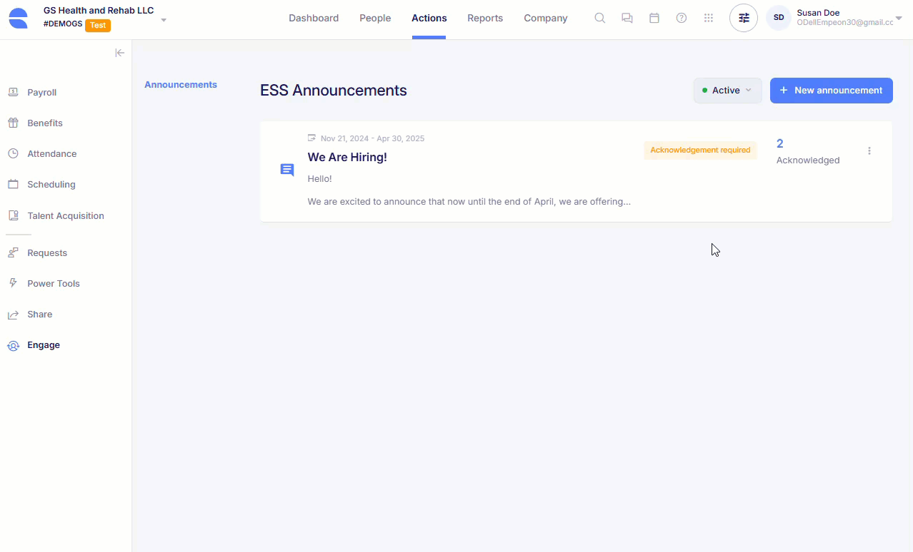913x552 pixels.
Task: Click the blue announcement bubble icon
Action: click(x=286, y=170)
